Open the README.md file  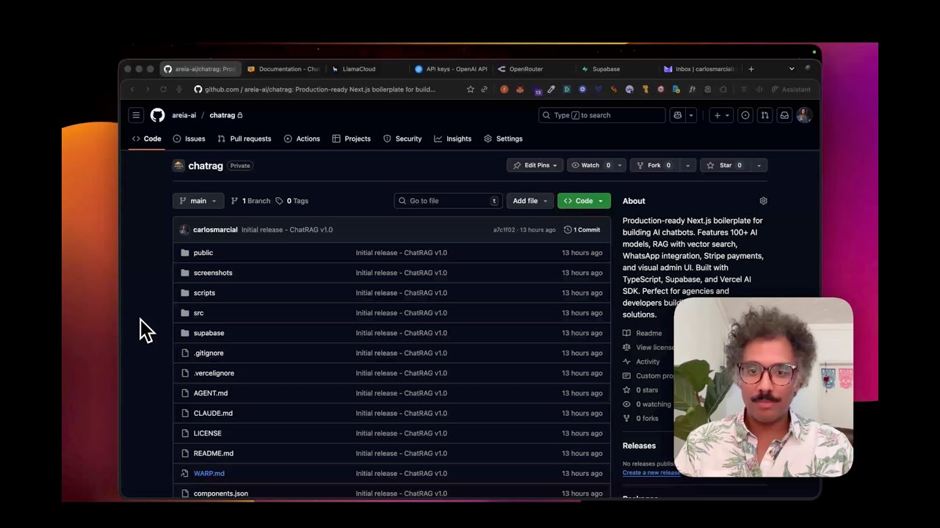point(214,453)
